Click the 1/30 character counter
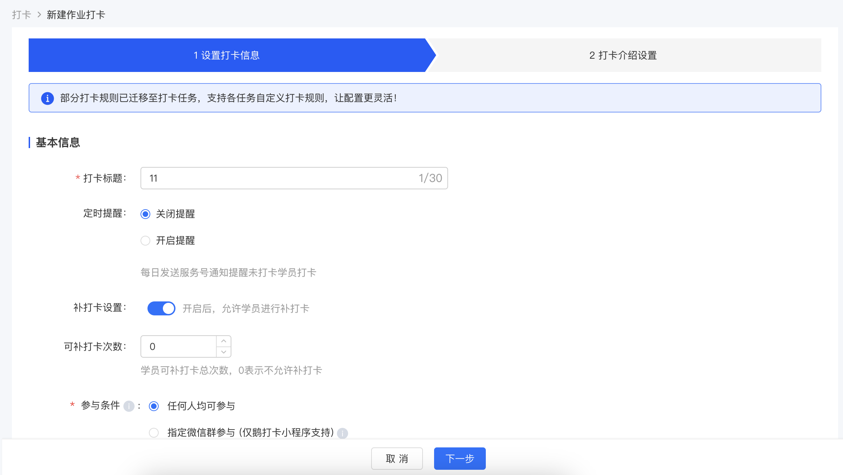Viewport: 843px width, 475px height. 430,178
